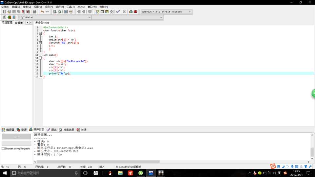Open the empty member function dropdown
This screenshot has width=315, height=177.
pyautogui.click(x=127, y=17)
